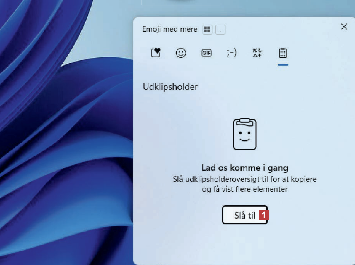Click the 'Emoji med mere' title text
The height and width of the screenshot is (265, 355).
[x=170, y=29]
